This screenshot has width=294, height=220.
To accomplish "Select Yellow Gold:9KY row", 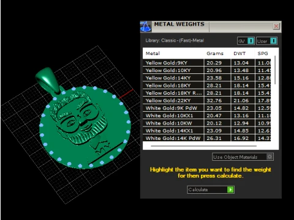I will click(206, 63).
